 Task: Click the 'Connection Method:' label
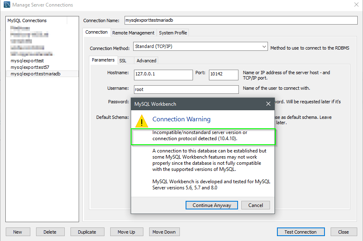109,48
